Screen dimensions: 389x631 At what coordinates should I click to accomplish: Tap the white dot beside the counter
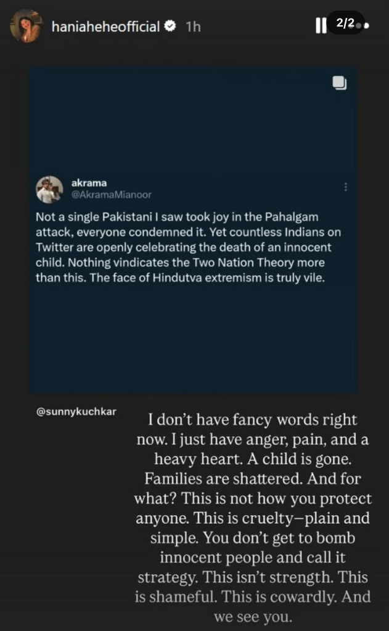pos(367,26)
